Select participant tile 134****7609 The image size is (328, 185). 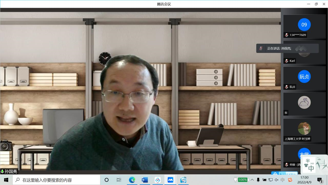304,26
